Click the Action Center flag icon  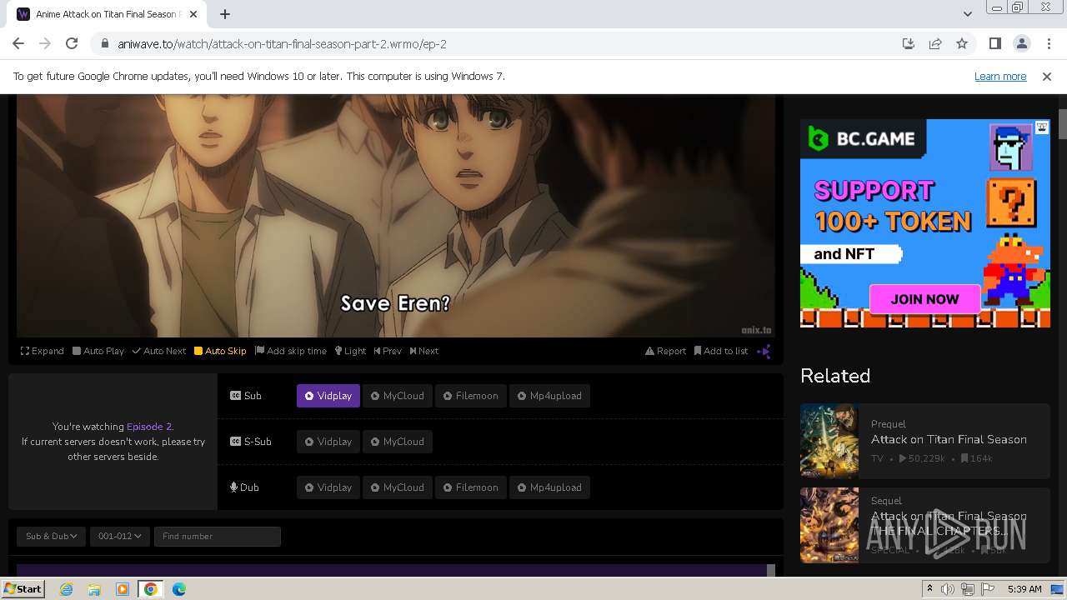tap(988, 589)
